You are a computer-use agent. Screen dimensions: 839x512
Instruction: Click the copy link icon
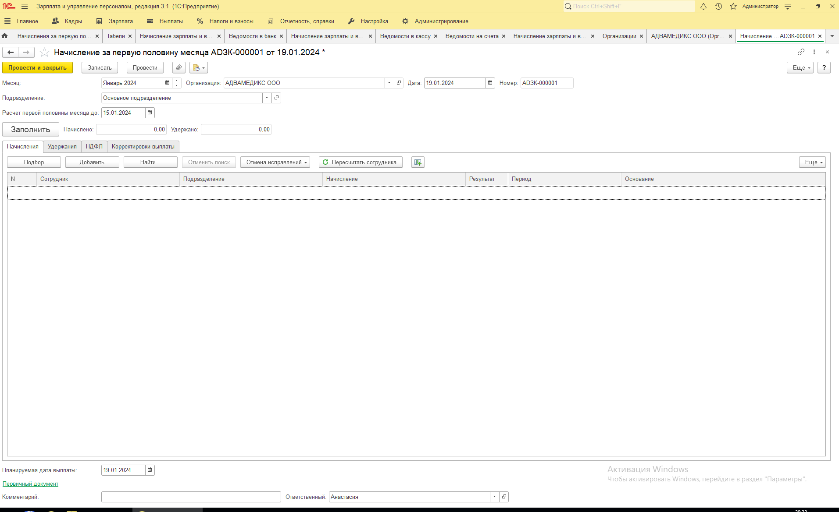[801, 52]
